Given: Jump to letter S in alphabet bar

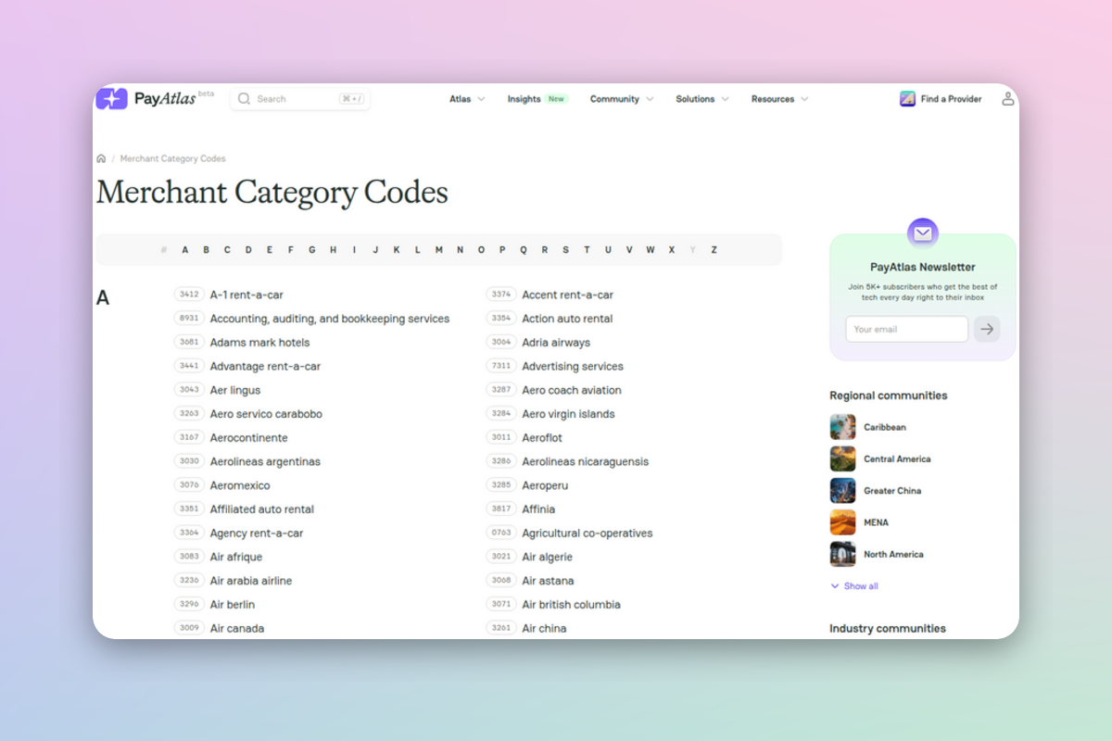Looking at the screenshot, I should (565, 250).
